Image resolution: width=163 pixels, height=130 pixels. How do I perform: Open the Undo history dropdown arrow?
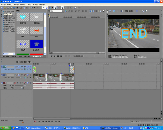coord(35,8)
